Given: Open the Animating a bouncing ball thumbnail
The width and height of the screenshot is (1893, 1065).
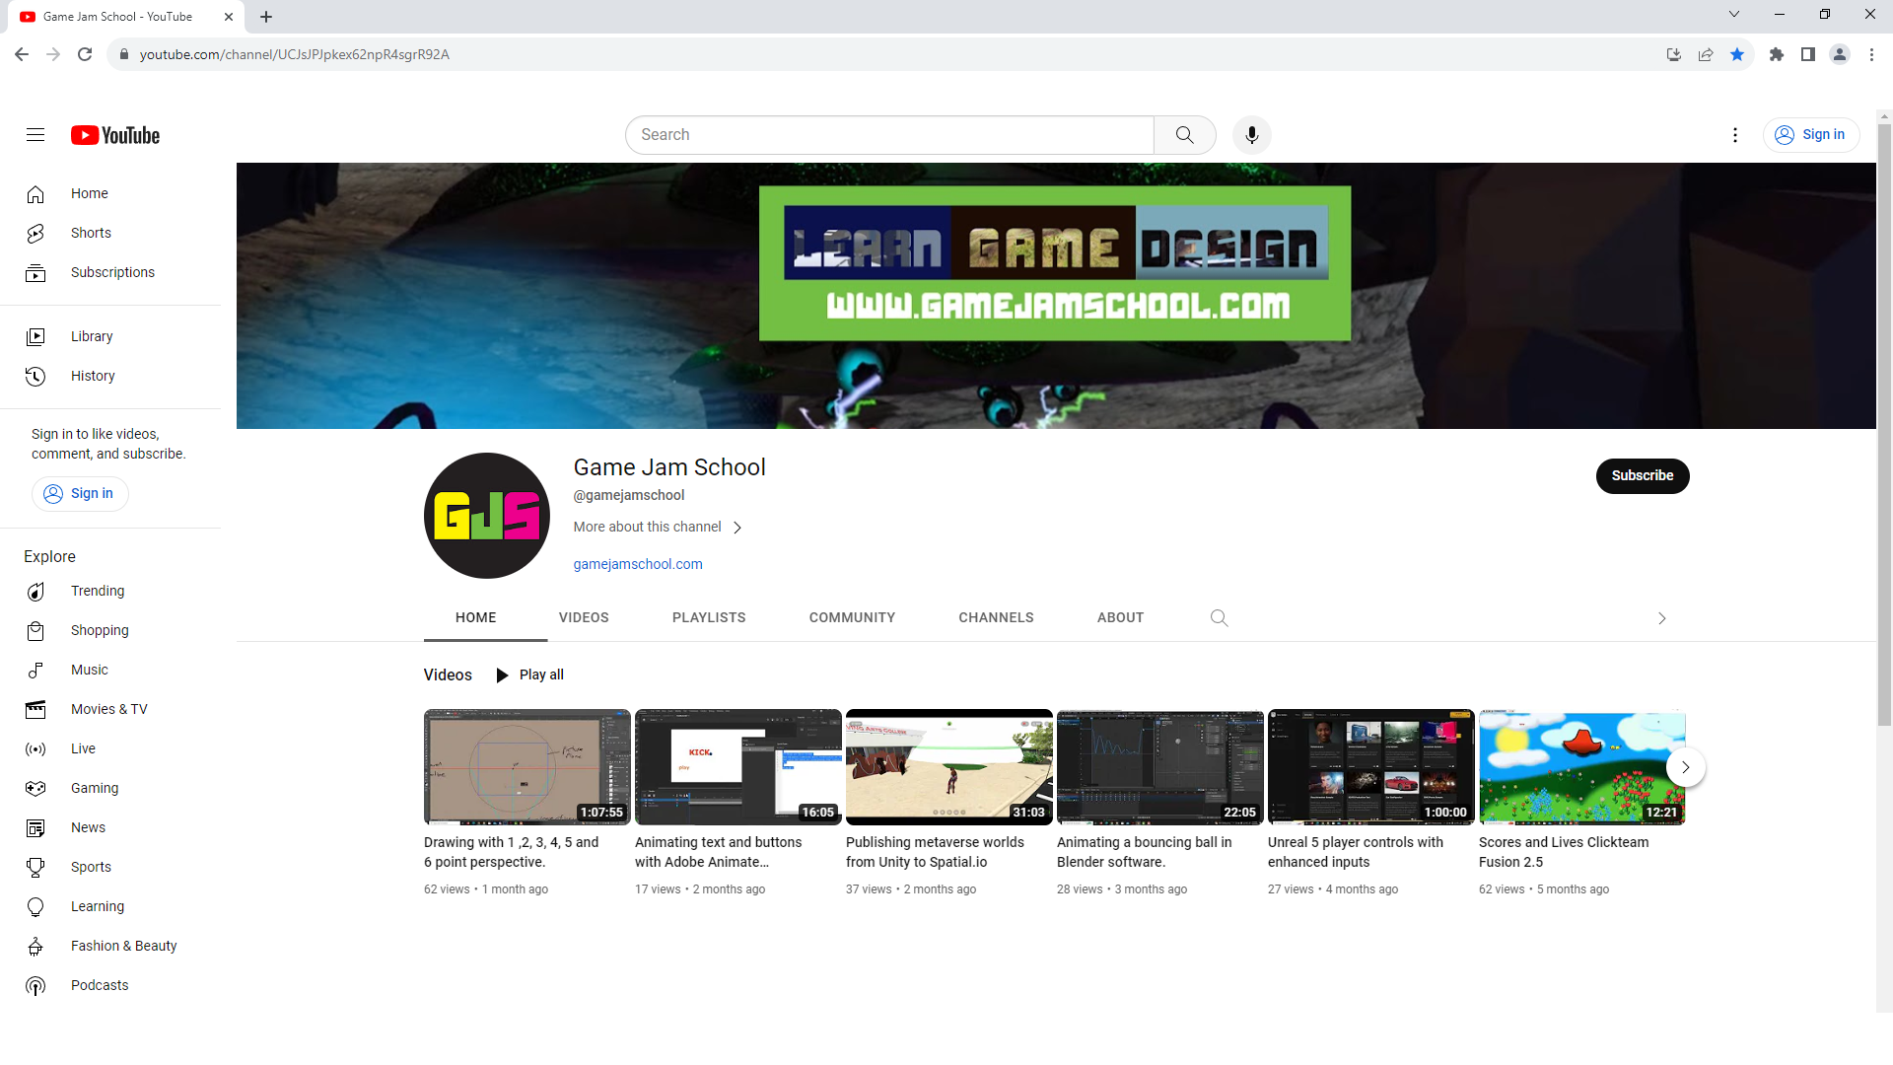Looking at the screenshot, I should [x=1160, y=767].
